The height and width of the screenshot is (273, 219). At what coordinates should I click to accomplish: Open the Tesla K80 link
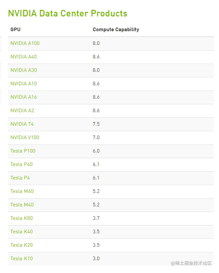tap(22, 218)
